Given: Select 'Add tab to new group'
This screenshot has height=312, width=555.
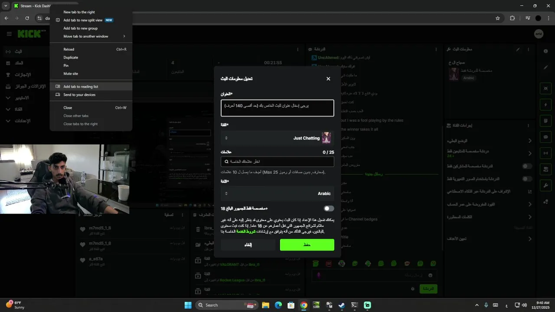Looking at the screenshot, I should 91,28.
